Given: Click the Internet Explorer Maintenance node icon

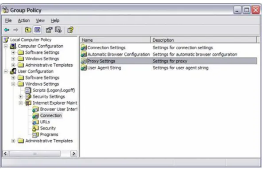Looking at the screenshot, I should pos(28,103).
